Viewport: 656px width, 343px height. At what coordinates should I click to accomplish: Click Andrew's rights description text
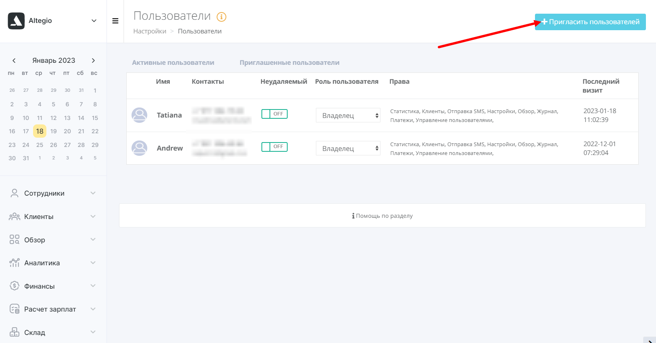click(474, 149)
